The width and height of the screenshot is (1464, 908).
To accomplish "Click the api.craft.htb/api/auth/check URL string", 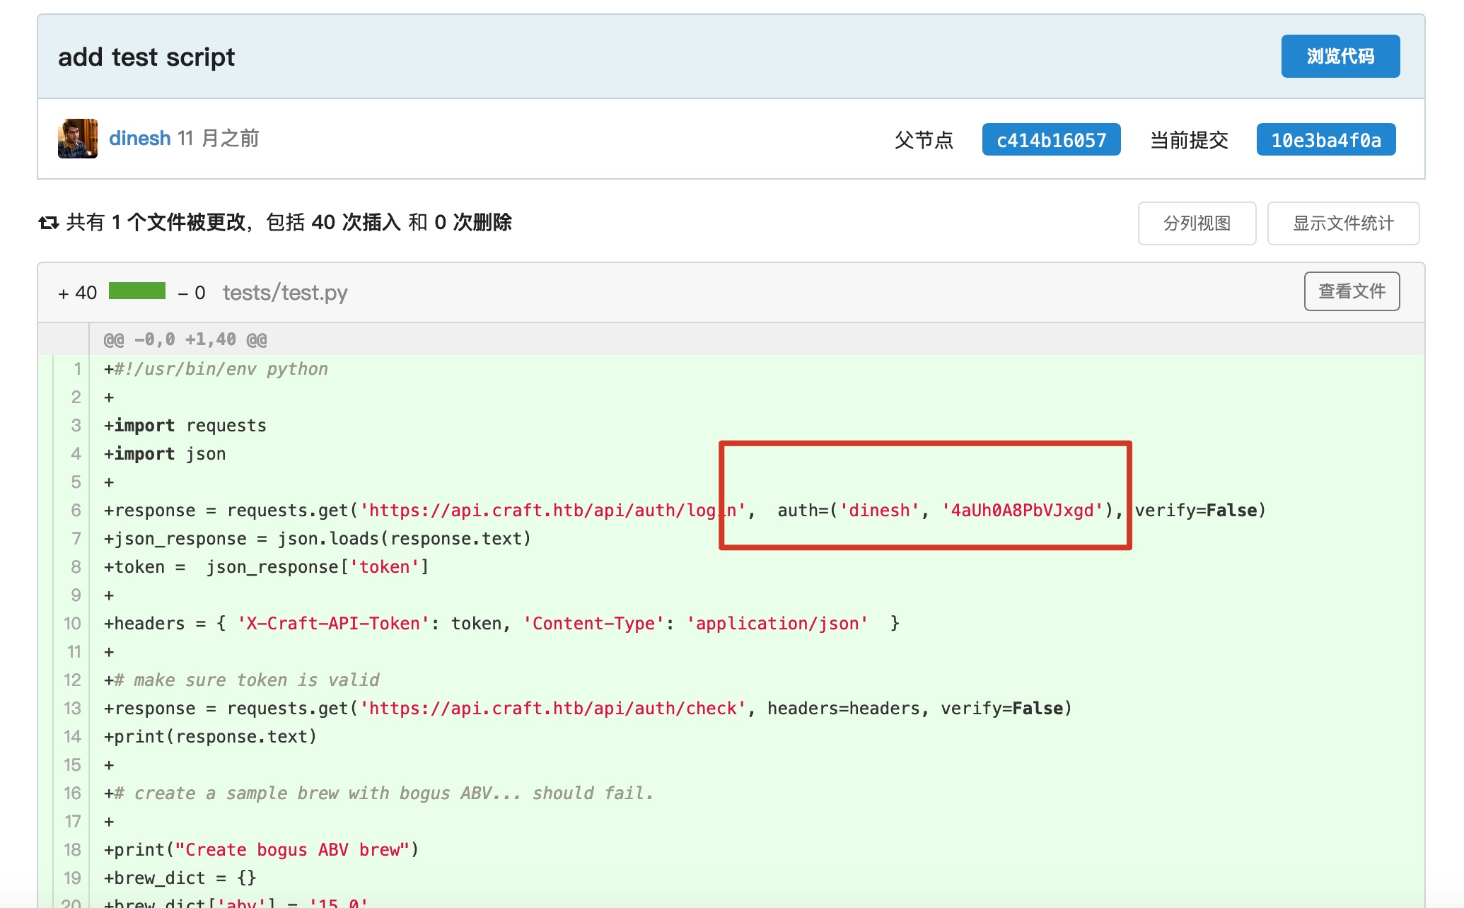I will click(x=553, y=709).
